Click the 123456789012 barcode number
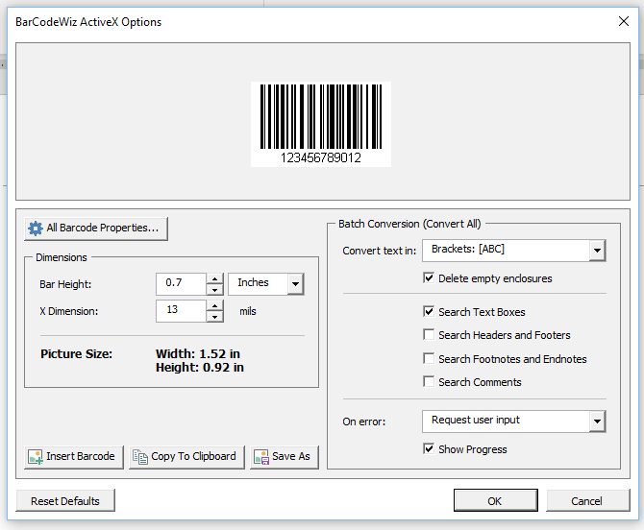The width and height of the screenshot is (644, 530). tap(321, 157)
